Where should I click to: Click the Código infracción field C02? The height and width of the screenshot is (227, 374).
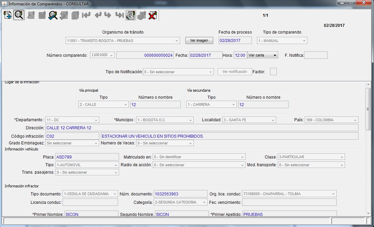(x=72, y=136)
